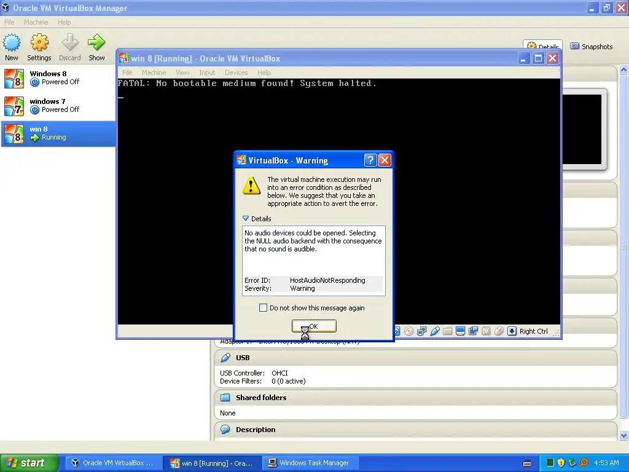Click the Right Ctrl host key label
The width and height of the screenshot is (629, 472).
pyautogui.click(x=534, y=331)
